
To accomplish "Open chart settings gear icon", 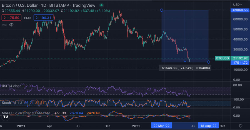I will (241, 126).
